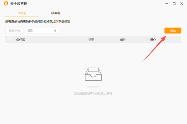Switch to the 隔离区 tab

56,13
